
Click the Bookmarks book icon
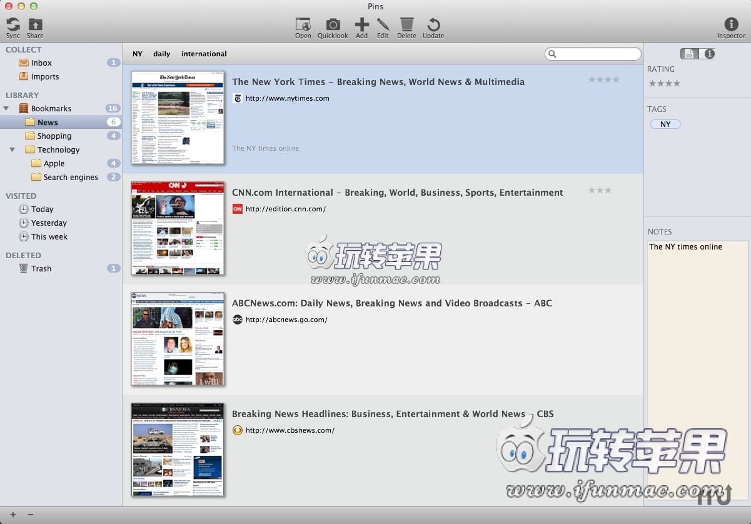click(x=24, y=108)
